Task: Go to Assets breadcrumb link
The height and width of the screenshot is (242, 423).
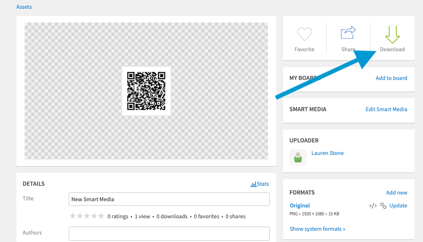Action: tap(24, 7)
